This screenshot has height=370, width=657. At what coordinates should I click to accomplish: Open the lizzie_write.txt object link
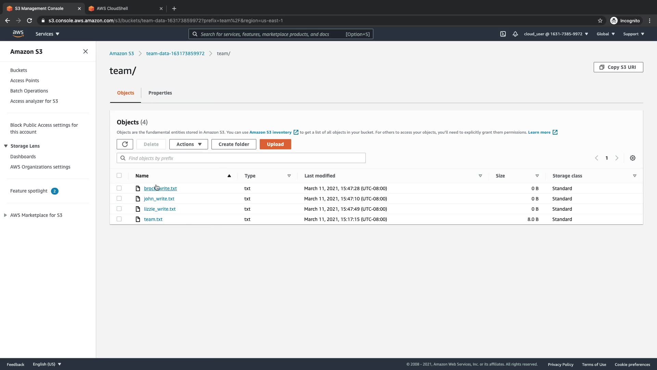pos(159,209)
